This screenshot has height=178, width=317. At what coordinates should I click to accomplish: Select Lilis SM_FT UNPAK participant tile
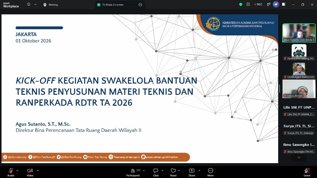[299, 110]
